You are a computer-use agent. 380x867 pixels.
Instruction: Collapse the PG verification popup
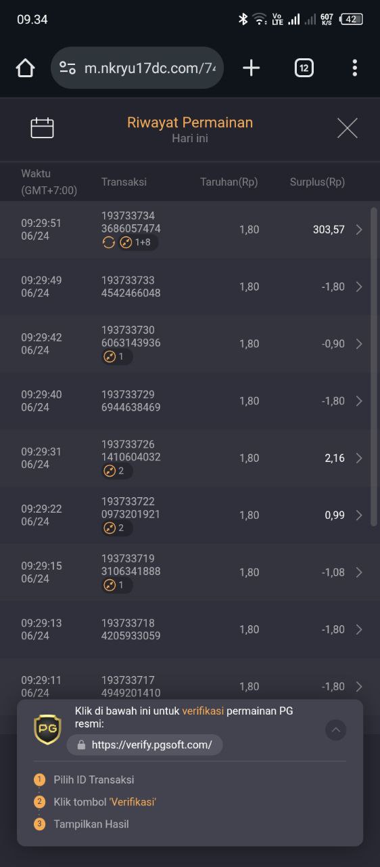coord(336,729)
